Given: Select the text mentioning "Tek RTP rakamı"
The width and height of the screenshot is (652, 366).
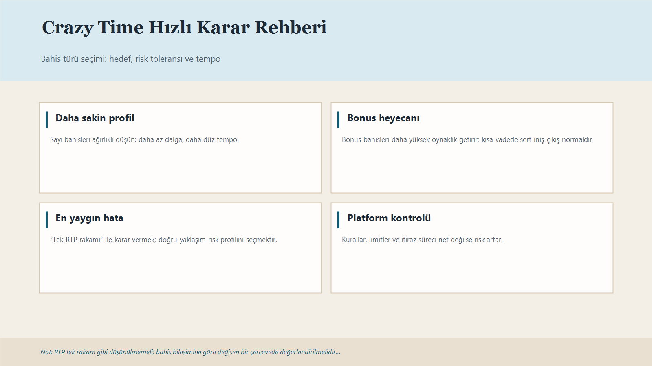Looking at the screenshot, I should click(163, 240).
